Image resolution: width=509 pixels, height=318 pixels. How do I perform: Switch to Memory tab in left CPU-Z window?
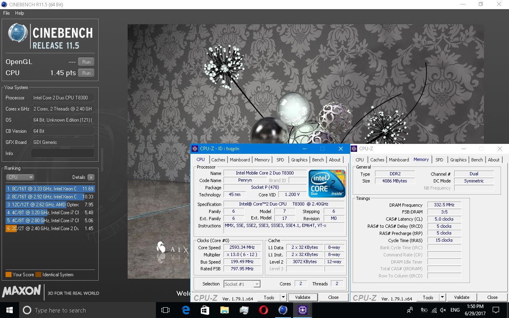tap(262, 160)
